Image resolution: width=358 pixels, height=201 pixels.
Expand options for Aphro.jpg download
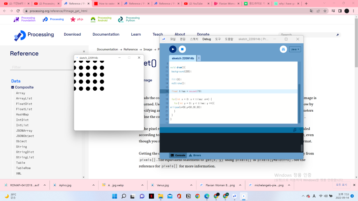[93, 185]
